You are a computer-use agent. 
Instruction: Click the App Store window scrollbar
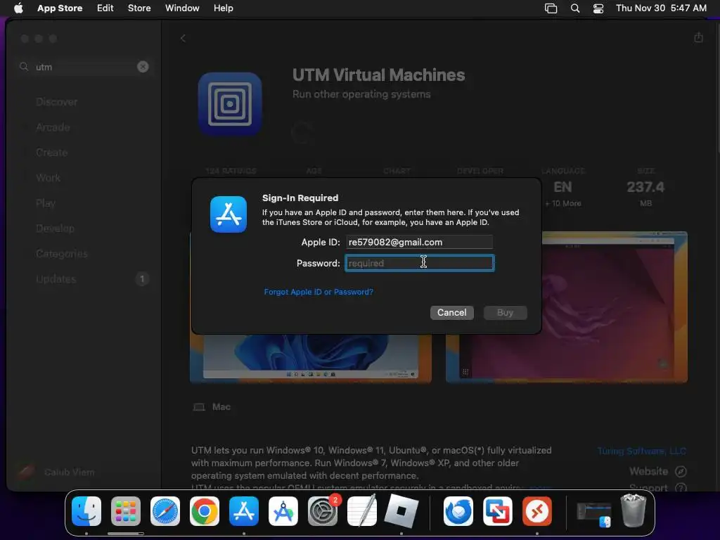click(x=716, y=87)
